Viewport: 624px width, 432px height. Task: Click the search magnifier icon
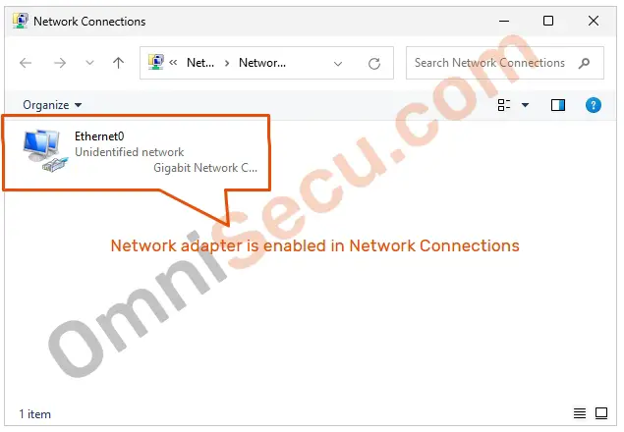[x=585, y=63]
